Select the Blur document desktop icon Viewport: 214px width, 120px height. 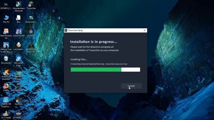click(x=19, y=19)
